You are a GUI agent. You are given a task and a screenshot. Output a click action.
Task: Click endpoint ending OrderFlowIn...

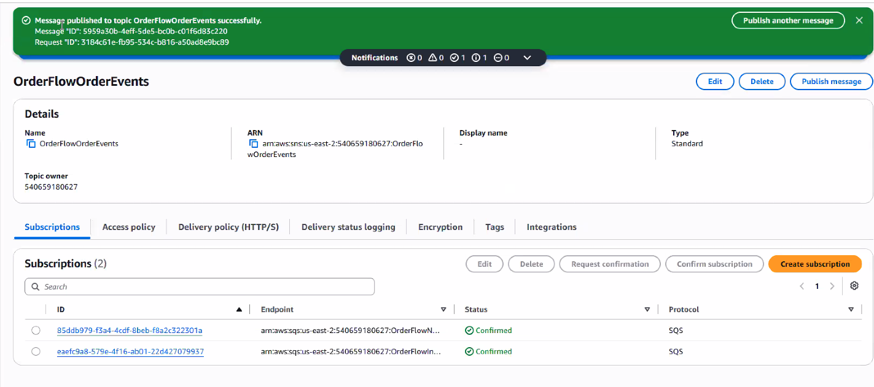point(351,351)
